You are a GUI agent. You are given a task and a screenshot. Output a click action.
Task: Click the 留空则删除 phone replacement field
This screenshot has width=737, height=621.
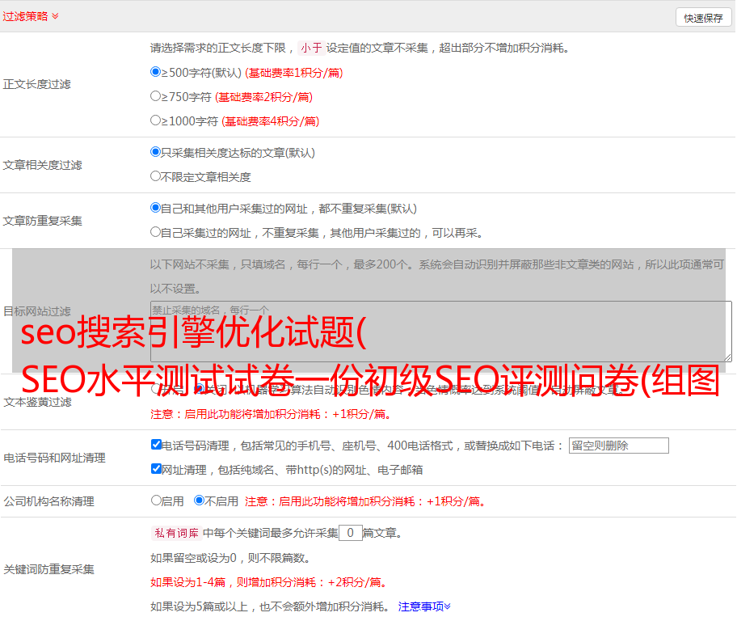click(618, 446)
